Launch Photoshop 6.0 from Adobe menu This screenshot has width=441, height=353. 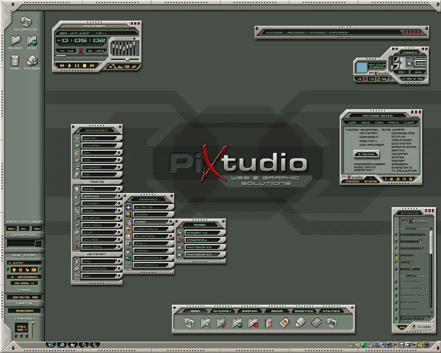click(x=205, y=255)
